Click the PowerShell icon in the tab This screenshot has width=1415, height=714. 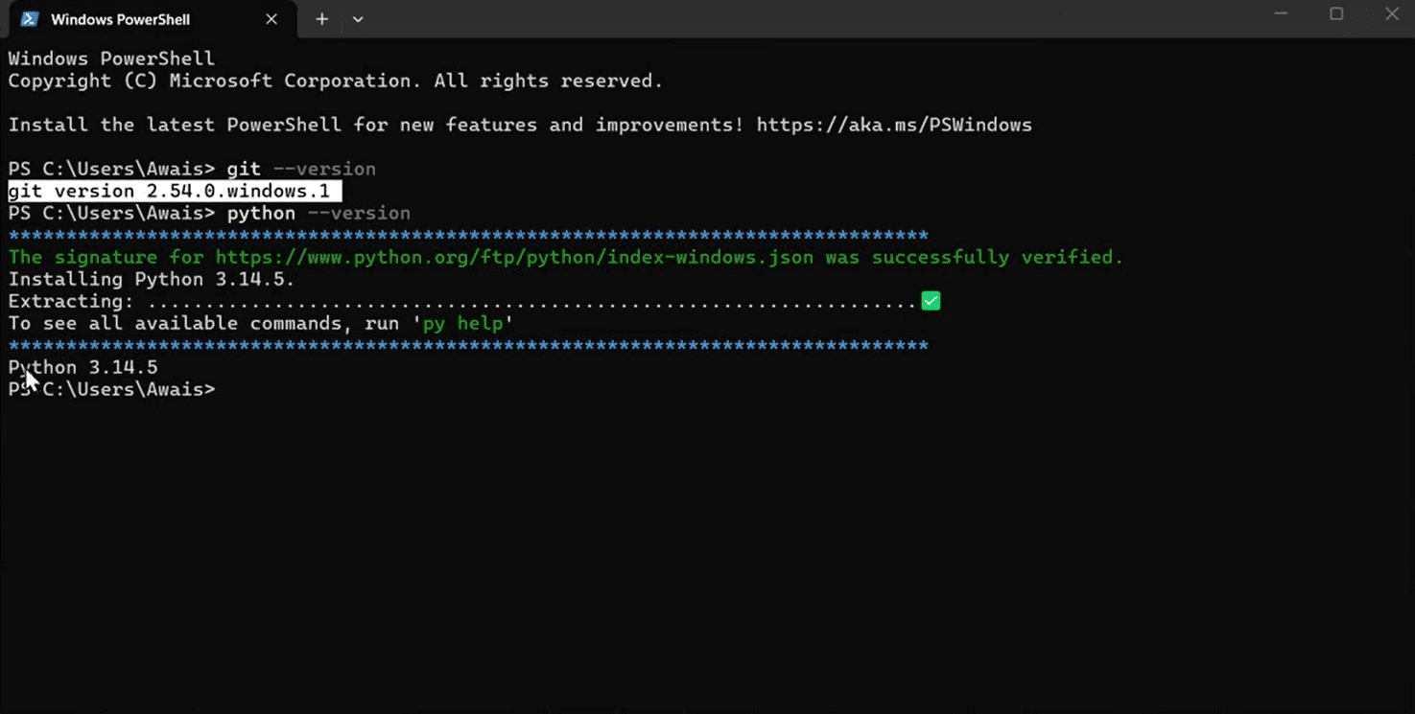click(29, 19)
